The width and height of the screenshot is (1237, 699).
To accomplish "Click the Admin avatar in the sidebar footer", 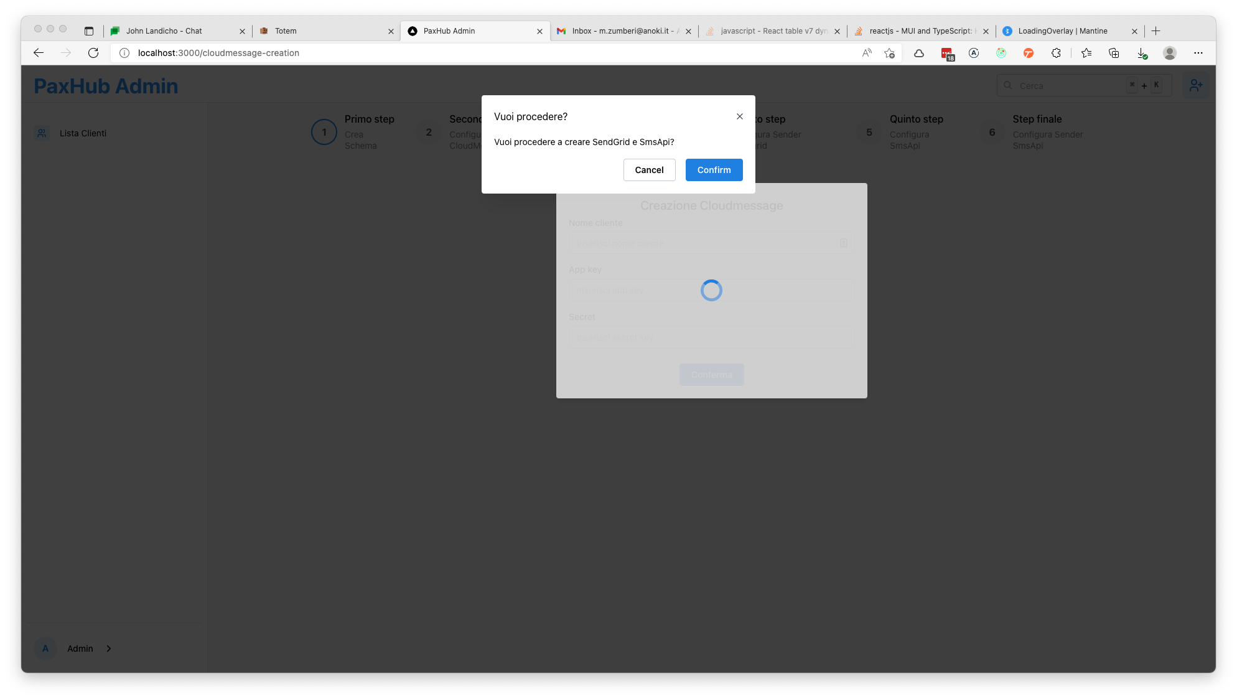I will [45, 648].
